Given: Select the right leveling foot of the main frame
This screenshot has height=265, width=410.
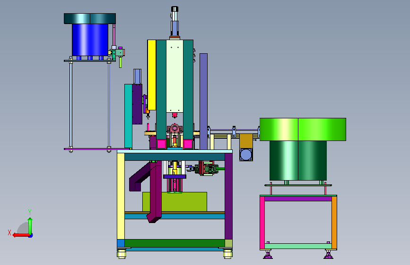Looking at the screenshot, I should click(x=228, y=254).
